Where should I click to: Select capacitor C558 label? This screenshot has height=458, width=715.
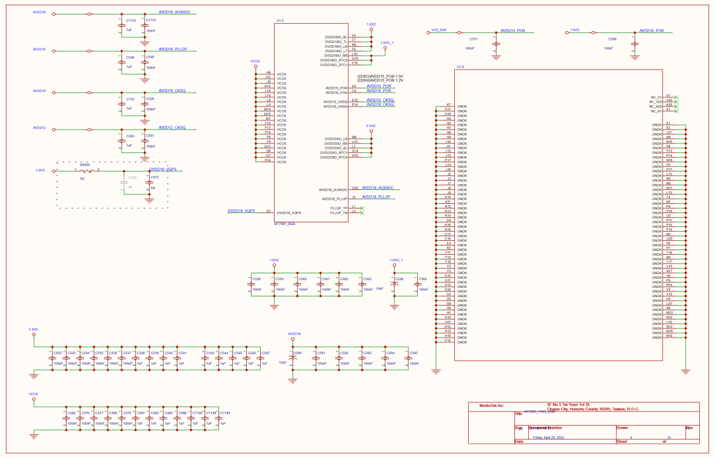point(256,279)
